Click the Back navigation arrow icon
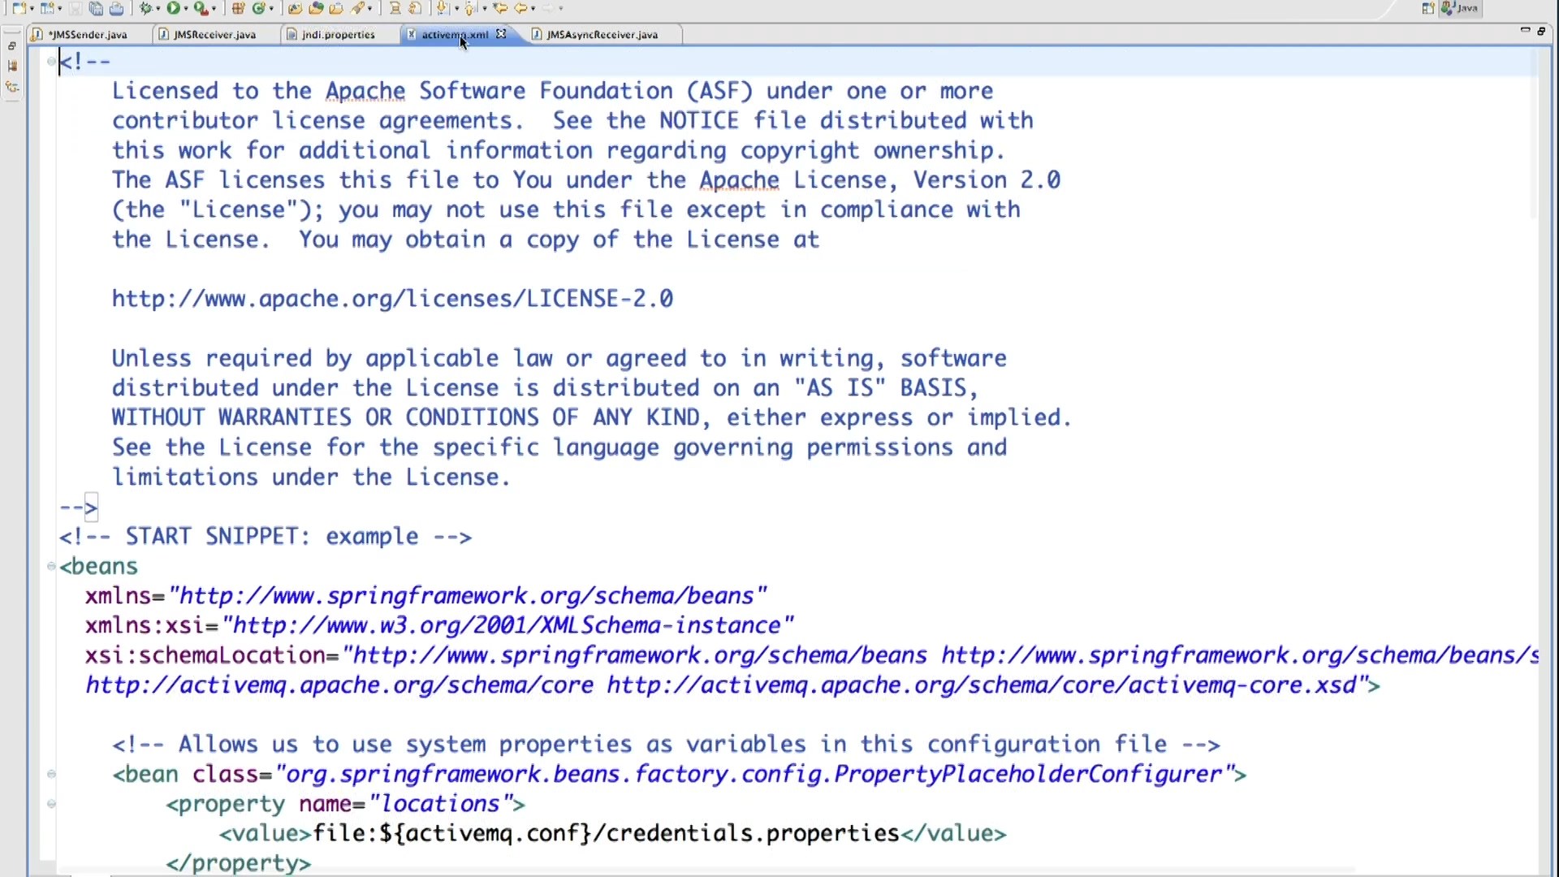The height and width of the screenshot is (877, 1559). [521, 8]
